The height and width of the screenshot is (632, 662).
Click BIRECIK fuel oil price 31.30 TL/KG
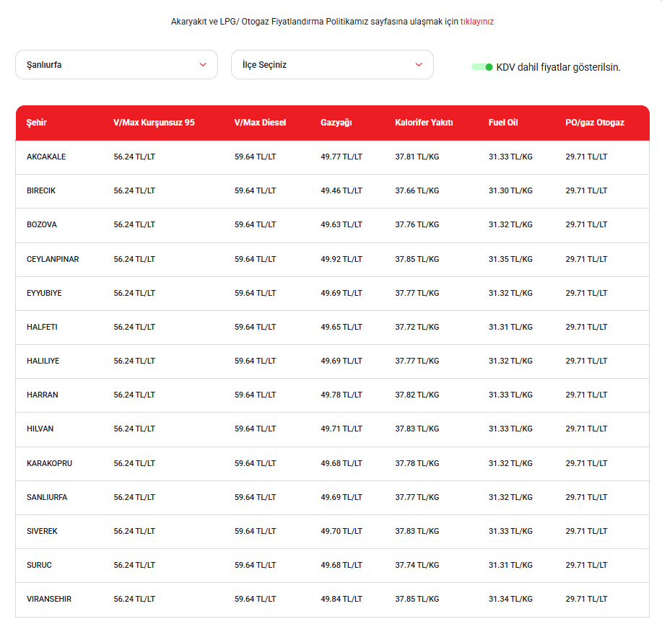coord(510,190)
